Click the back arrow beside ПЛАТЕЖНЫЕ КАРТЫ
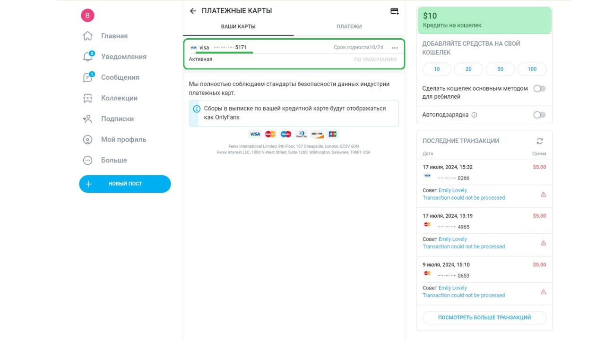Viewport: 605px width, 340px height. 193,11
